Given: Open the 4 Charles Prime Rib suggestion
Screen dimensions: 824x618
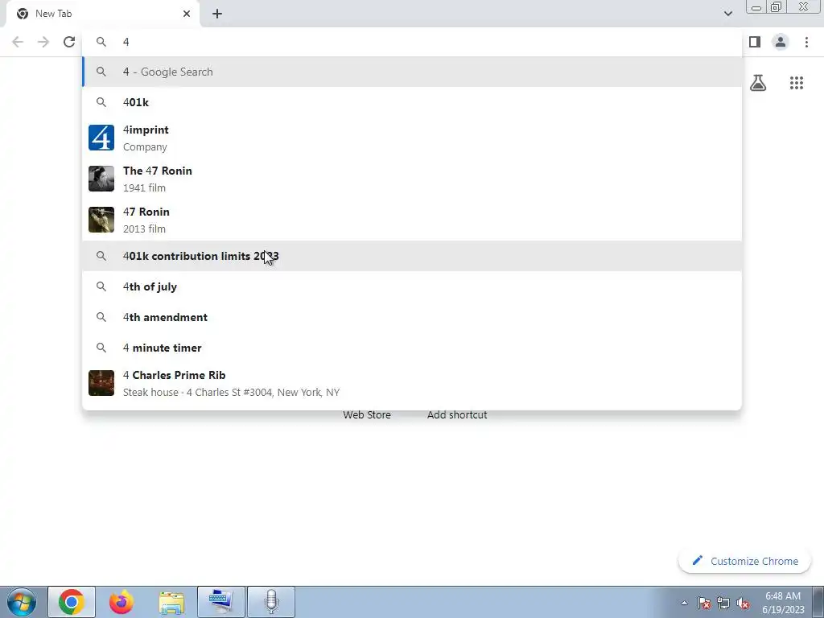Looking at the screenshot, I should tap(412, 383).
